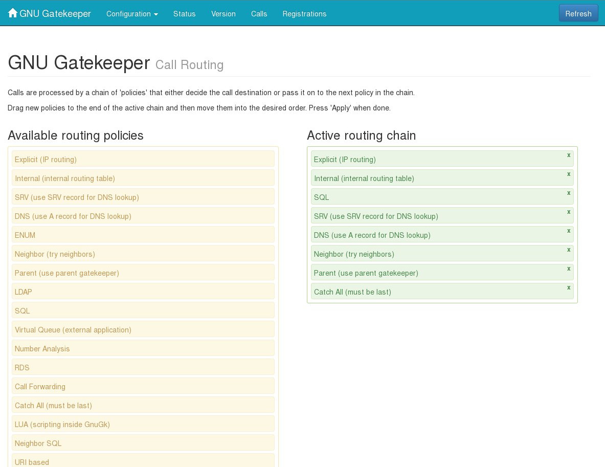Click the home icon beside GNU Gatekeeper
This screenshot has width=605, height=467.
click(x=13, y=13)
